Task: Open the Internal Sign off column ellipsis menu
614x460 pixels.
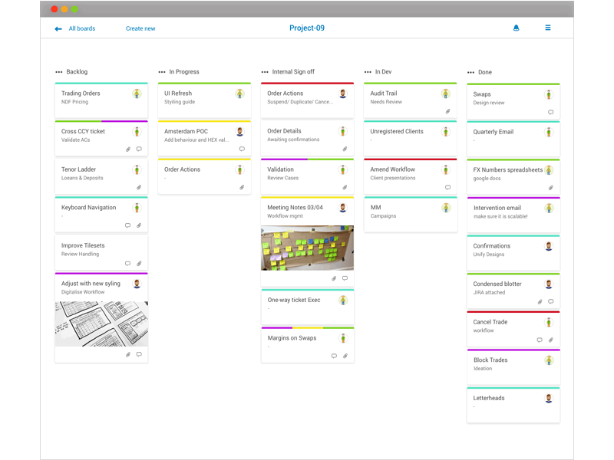Action: click(264, 71)
